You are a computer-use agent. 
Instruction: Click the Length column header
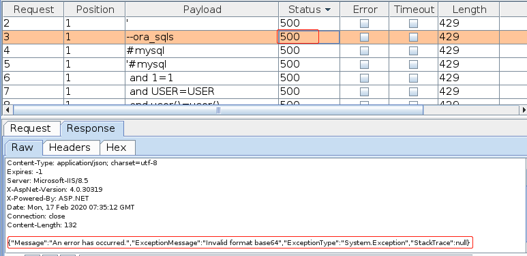pos(469,10)
